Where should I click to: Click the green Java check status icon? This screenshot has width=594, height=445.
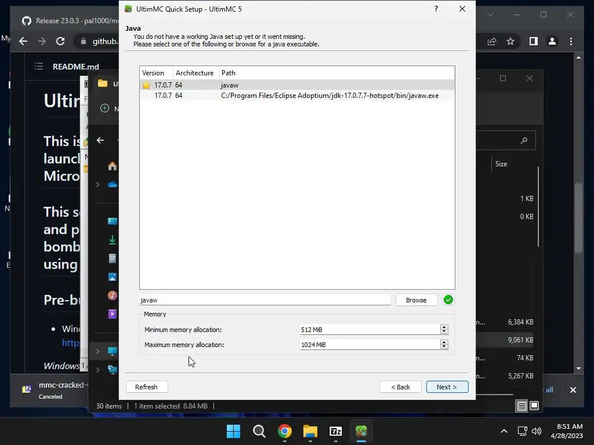click(448, 300)
